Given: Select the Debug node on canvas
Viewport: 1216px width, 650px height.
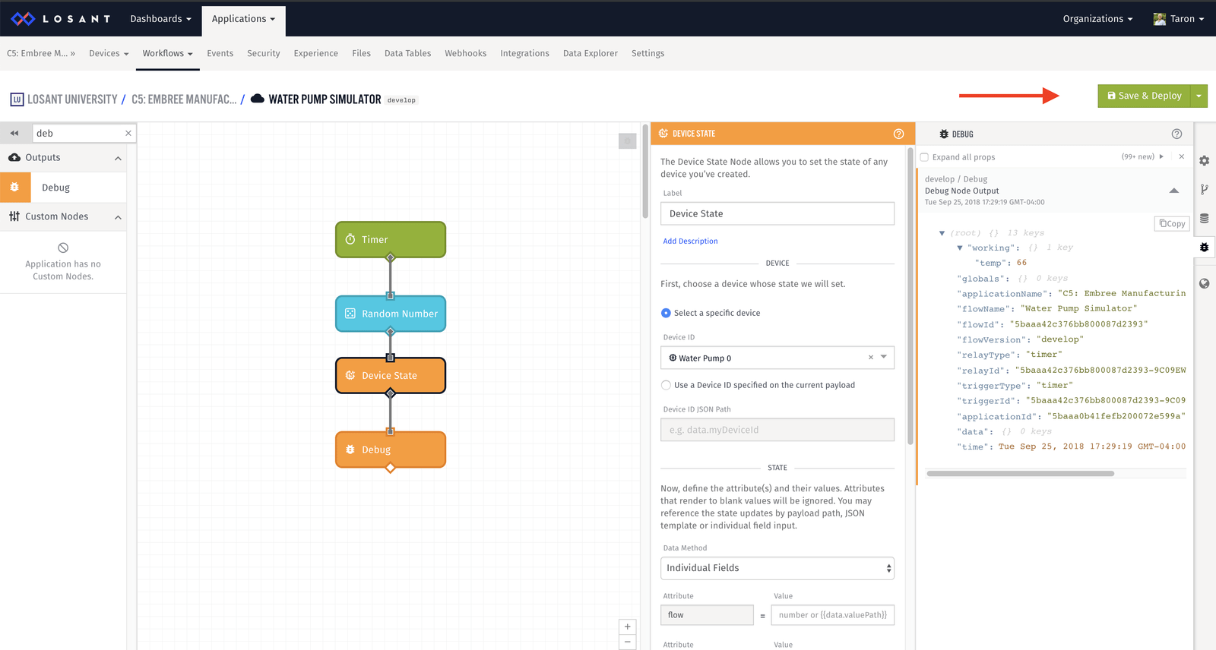Looking at the screenshot, I should (x=391, y=450).
